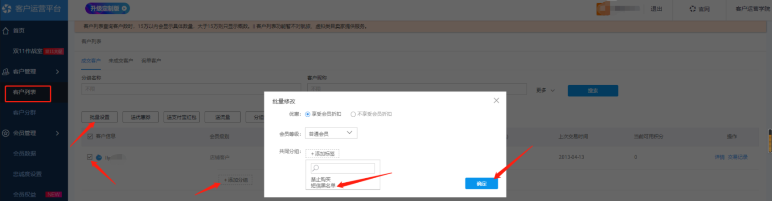This screenshot has width=772, height=201.
Task: Open 客户分群 in the sidebar
Action: (25, 113)
